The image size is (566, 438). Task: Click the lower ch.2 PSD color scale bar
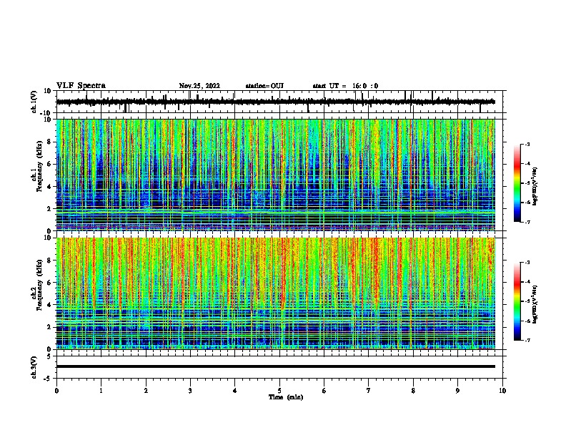517,301
